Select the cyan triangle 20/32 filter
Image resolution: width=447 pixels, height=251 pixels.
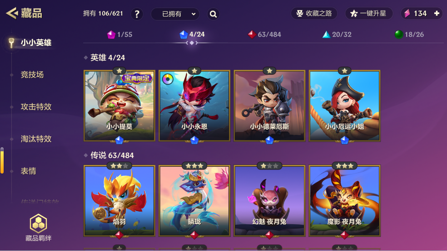click(337, 34)
